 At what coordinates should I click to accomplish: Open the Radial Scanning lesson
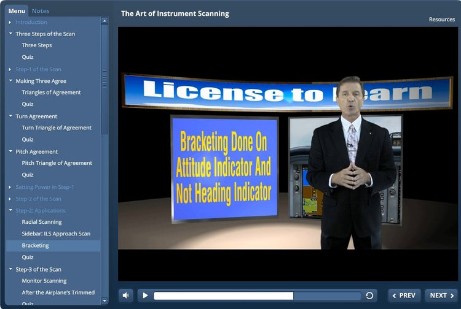tap(42, 222)
